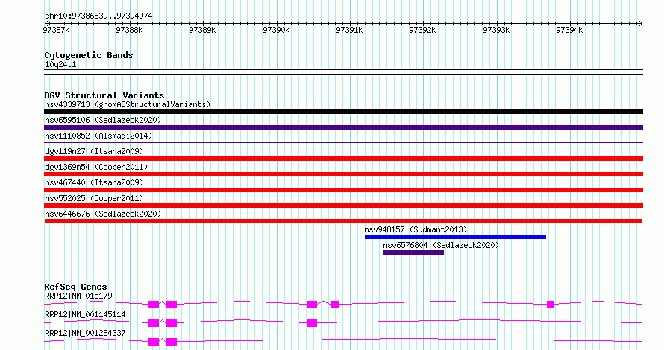Click the 97391k ruler tick label
Viewport: 664px width, 350px height.
pyautogui.click(x=349, y=30)
